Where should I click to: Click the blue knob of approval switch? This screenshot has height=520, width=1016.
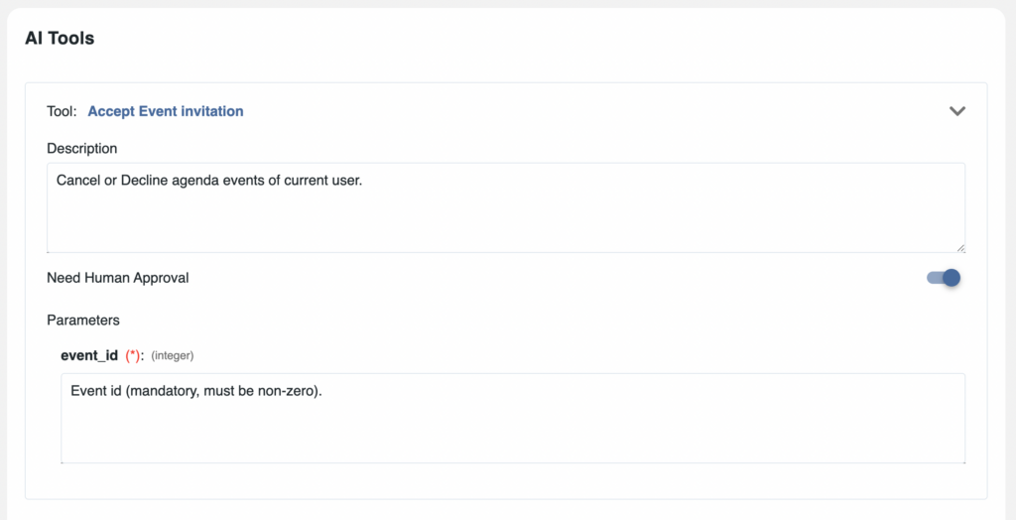(952, 278)
